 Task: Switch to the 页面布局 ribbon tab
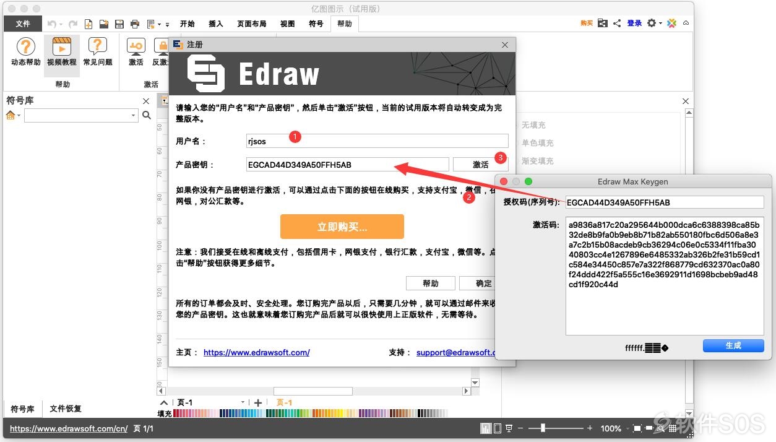[251, 24]
